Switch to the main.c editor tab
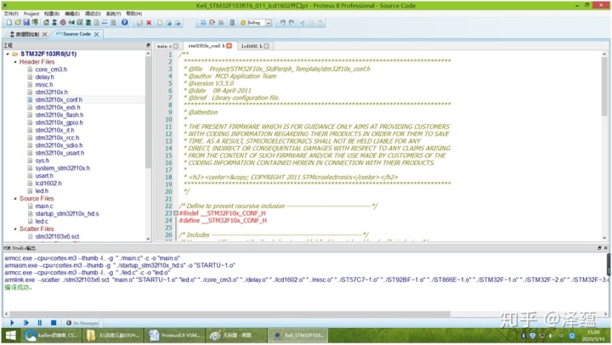 164,46
